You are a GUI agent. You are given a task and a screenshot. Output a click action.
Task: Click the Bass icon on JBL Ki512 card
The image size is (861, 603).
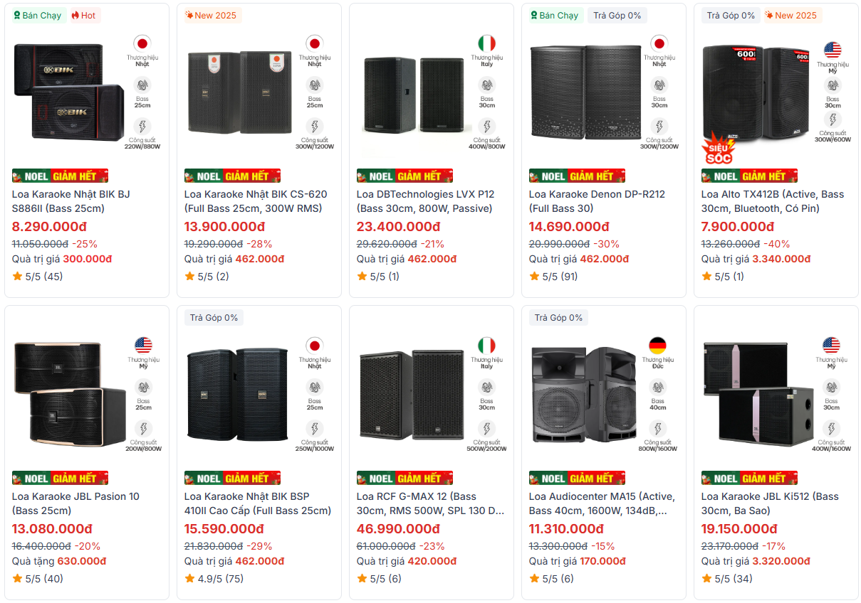tap(832, 388)
